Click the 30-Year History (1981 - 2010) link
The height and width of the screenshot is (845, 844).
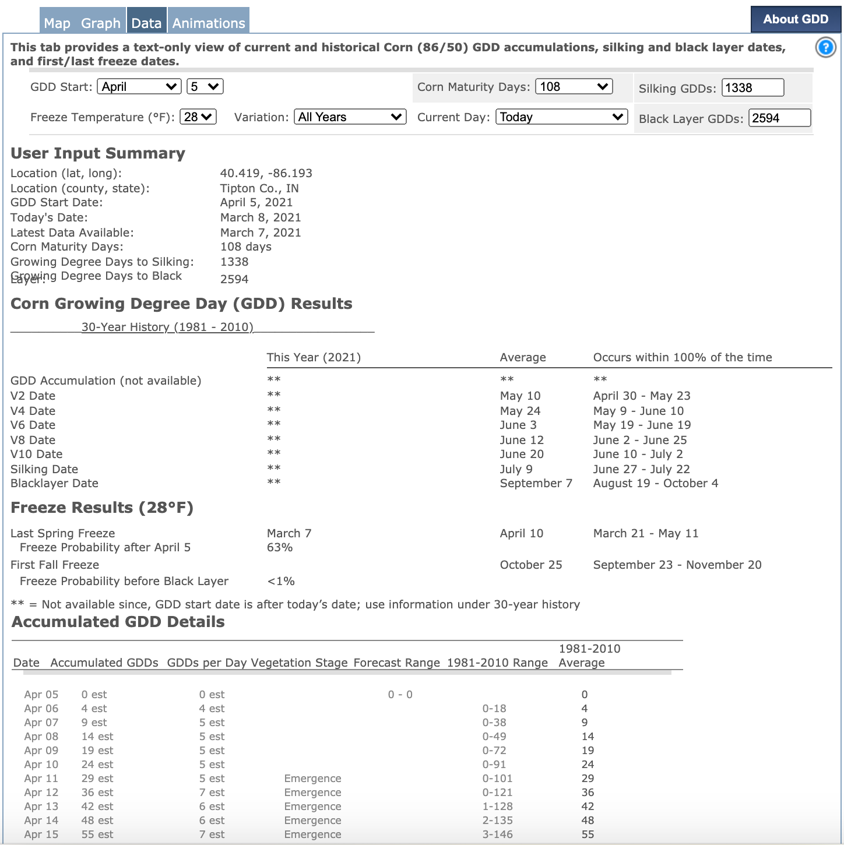167,327
